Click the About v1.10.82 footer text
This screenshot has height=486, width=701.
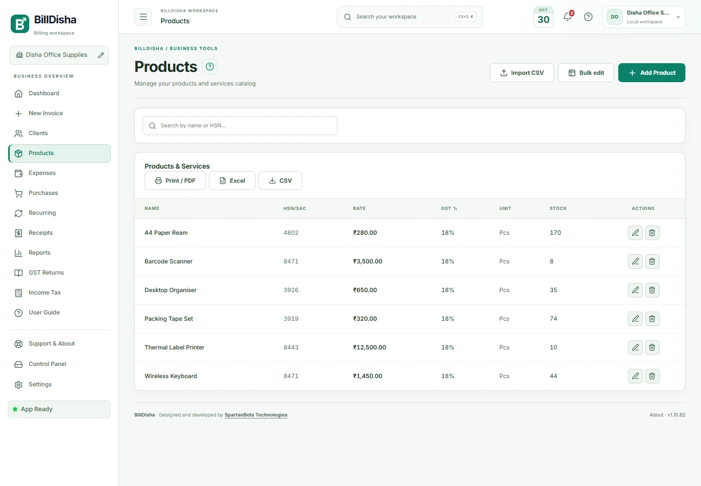pos(667,415)
